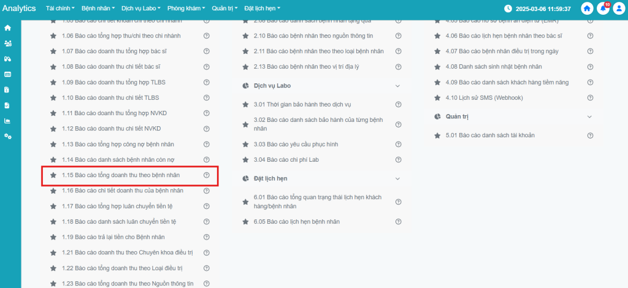Click help icon for report 1.15
This screenshot has height=288, width=628.
[207, 175]
